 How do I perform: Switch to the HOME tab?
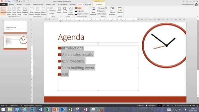[x=12, y=5]
